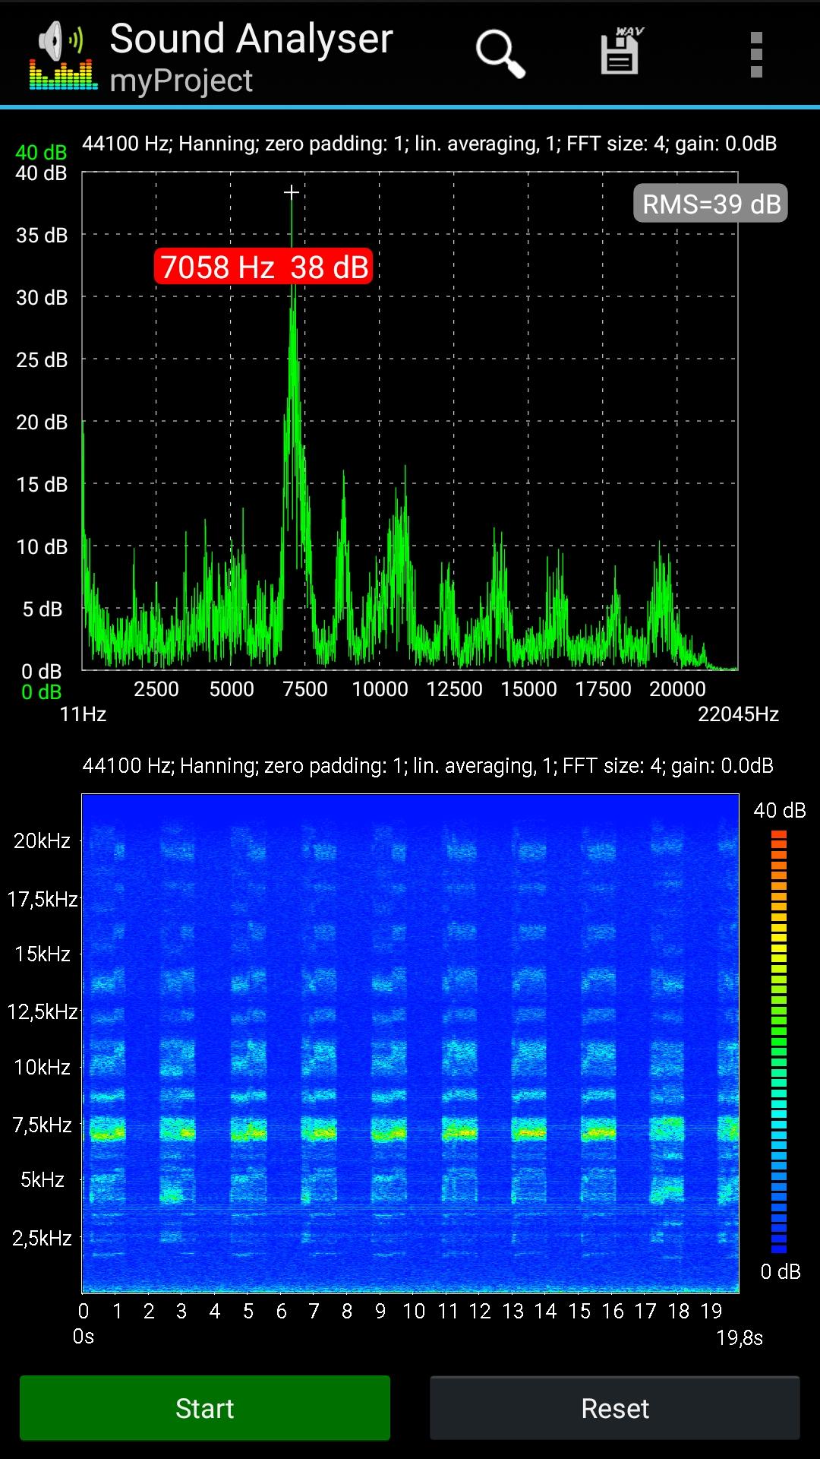Tap the Sound Analyser title
Viewport: 820px width, 1459px height.
[x=251, y=38]
